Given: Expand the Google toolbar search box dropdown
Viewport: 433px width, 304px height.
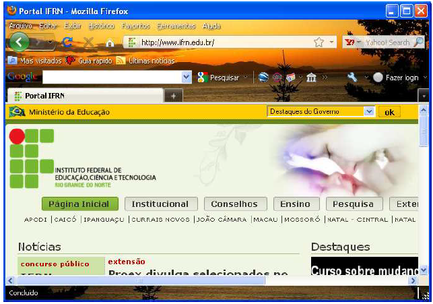Looking at the screenshot, I should pos(187,78).
